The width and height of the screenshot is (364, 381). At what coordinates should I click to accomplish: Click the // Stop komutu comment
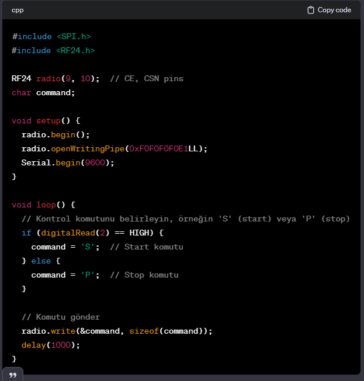click(144, 275)
